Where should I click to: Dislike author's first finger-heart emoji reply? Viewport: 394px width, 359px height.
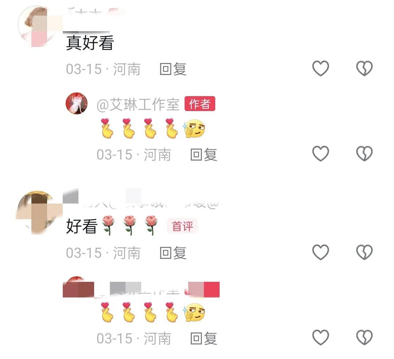pos(364,153)
